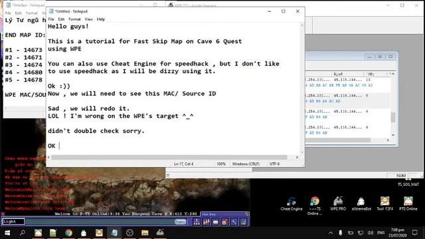Open network icon in system tray
Viewport: 425px width, 239px height.
361,233
